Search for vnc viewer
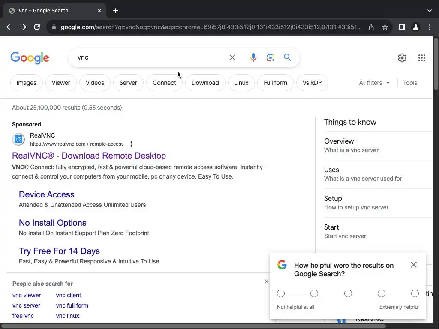 click(27, 295)
